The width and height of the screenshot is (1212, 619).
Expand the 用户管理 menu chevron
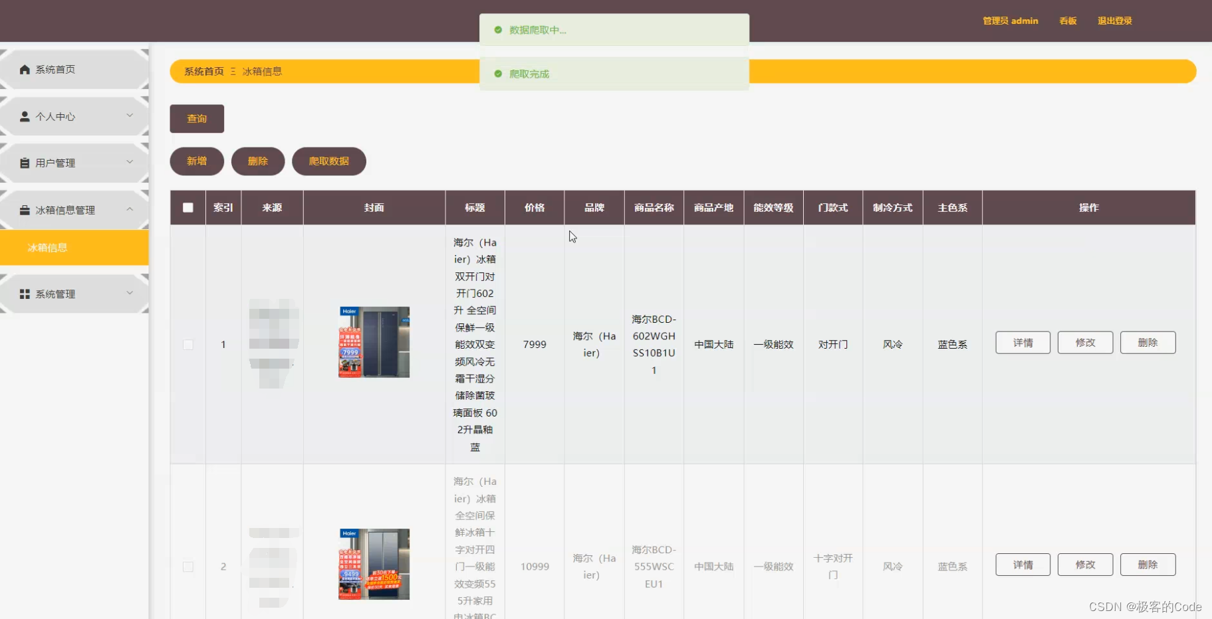130,162
